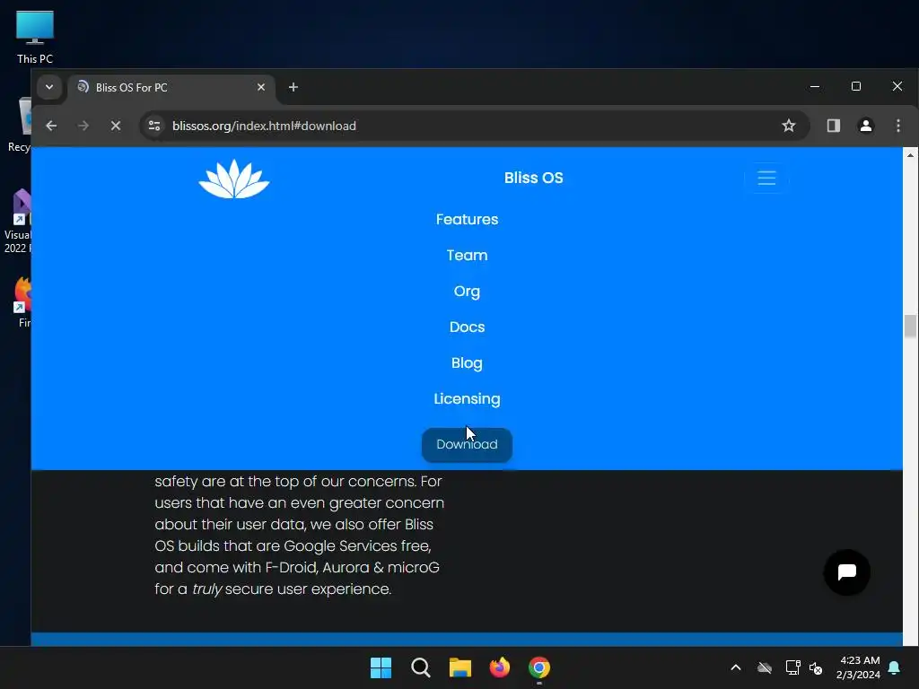Image resolution: width=919 pixels, height=689 pixels.
Task: Click the address bar URL
Action: pos(264,126)
